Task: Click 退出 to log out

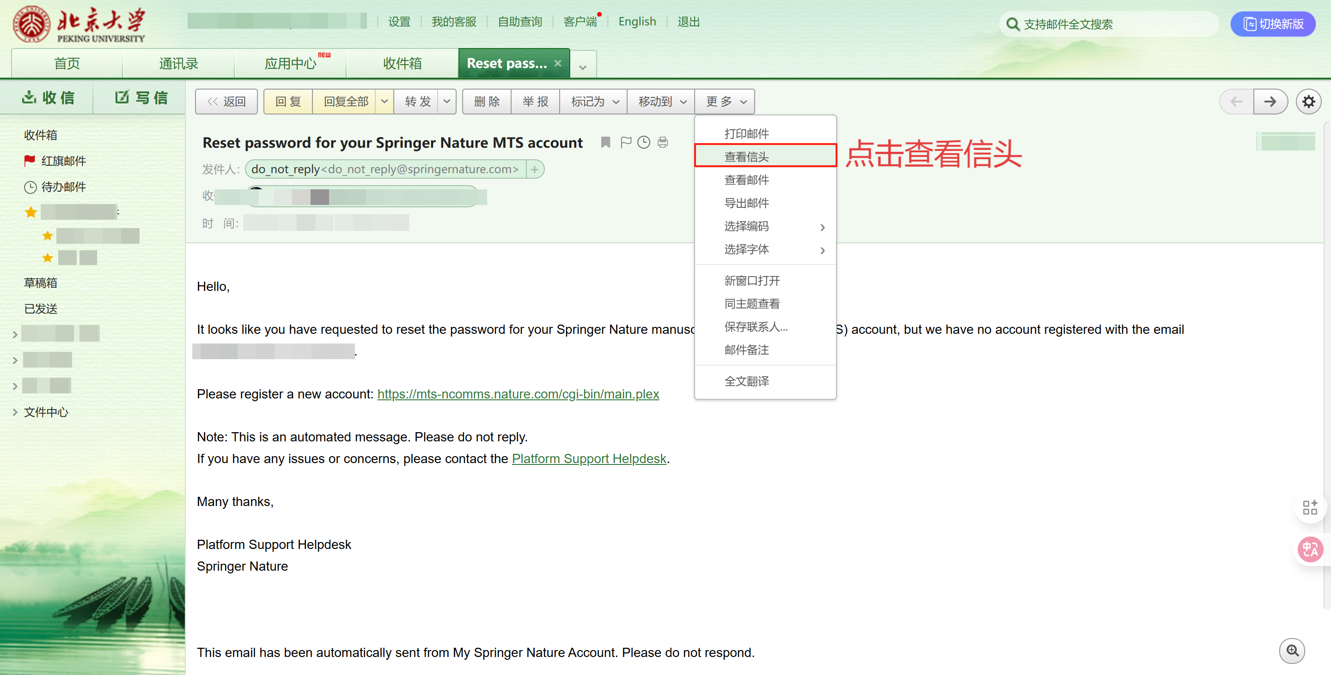Action: tap(689, 22)
